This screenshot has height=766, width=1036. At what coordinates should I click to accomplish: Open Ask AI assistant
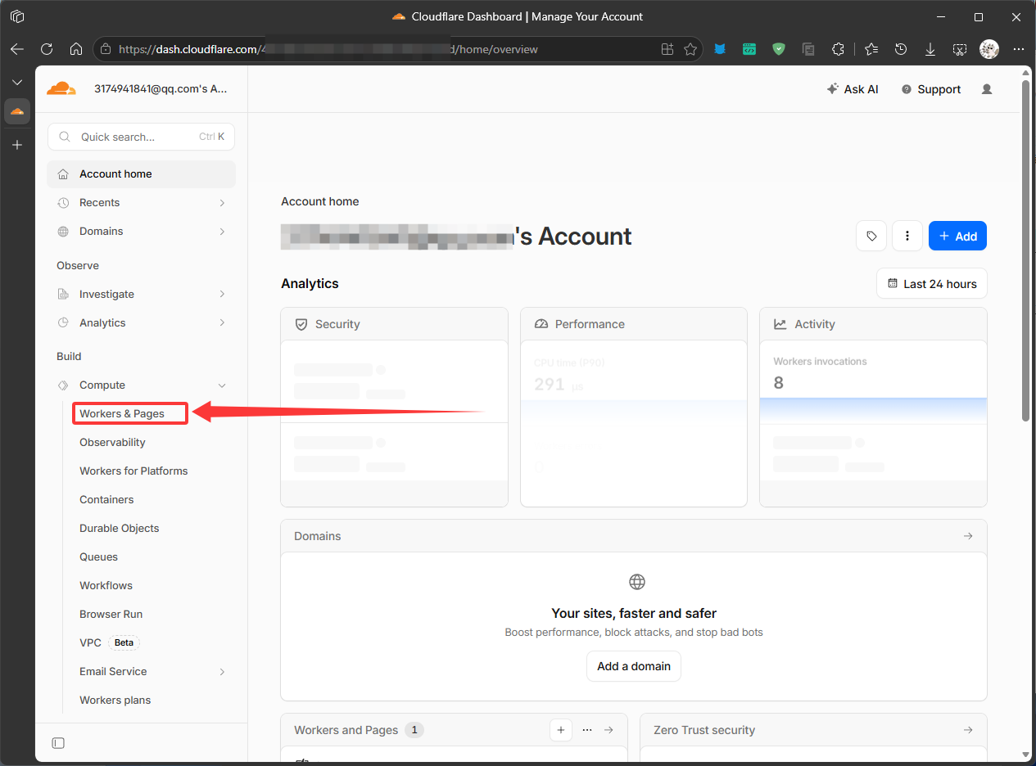tap(853, 89)
